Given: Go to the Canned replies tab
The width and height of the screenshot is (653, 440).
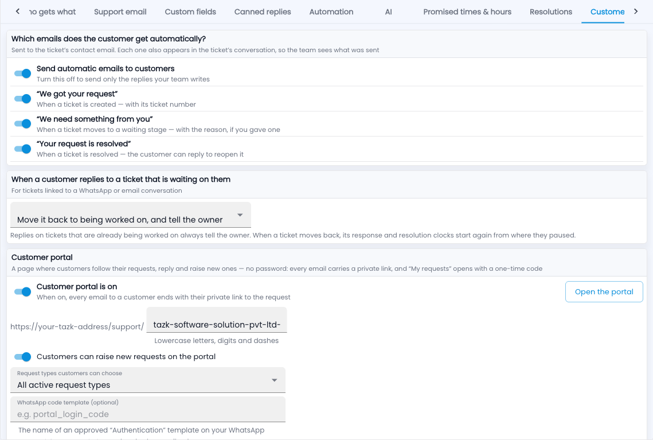Looking at the screenshot, I should coord(263,11).
